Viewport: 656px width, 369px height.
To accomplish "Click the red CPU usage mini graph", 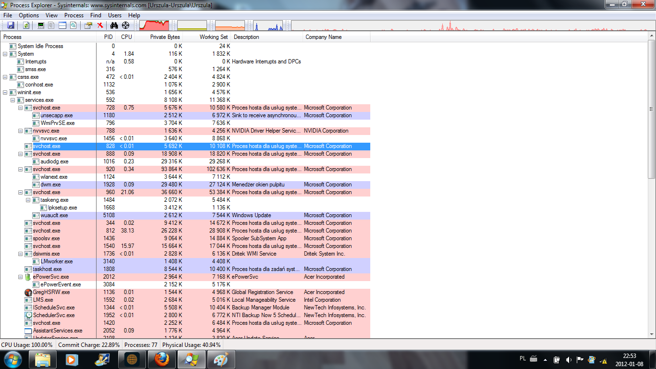I will point(154,25).
